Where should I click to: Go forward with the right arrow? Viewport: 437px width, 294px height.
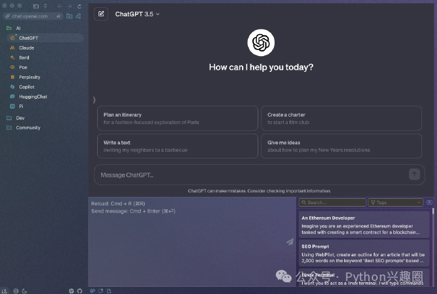click(x=69, y=6)
